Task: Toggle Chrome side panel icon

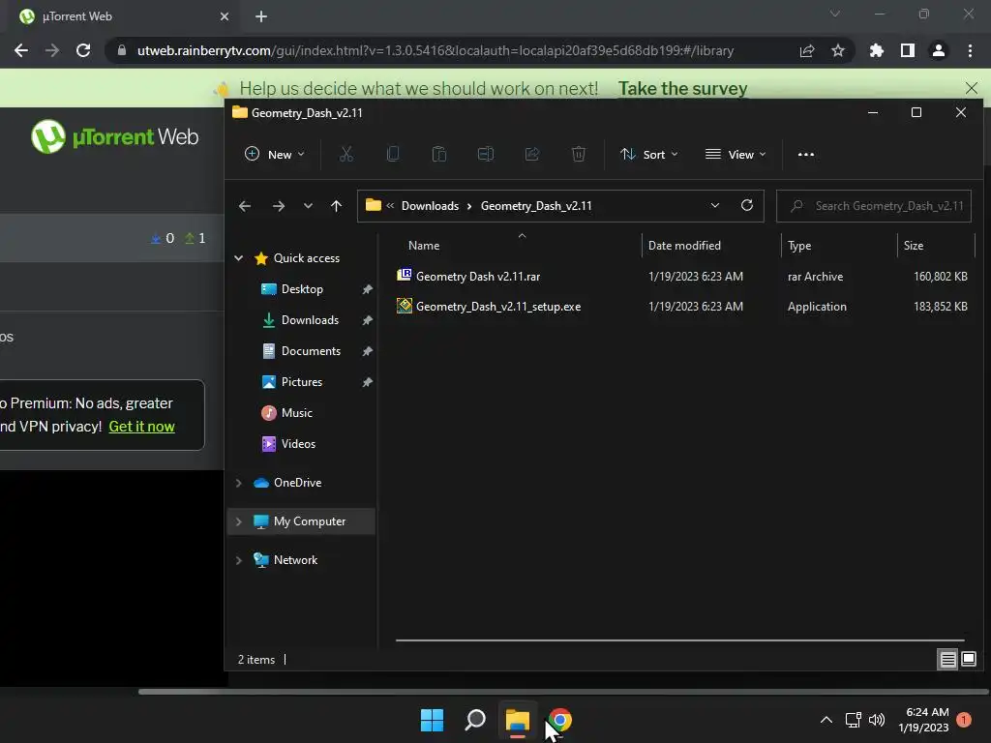Action: 908,50
